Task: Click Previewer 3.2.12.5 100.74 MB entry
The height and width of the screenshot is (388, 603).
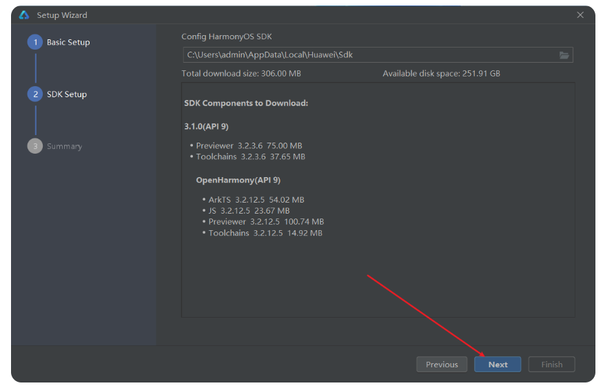Action: click(266, 222)
